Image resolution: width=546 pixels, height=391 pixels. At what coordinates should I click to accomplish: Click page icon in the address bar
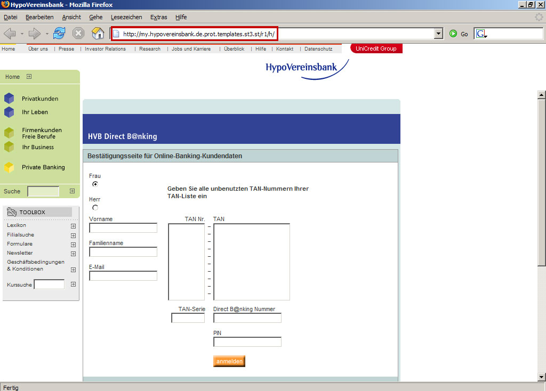pos(116,34)
